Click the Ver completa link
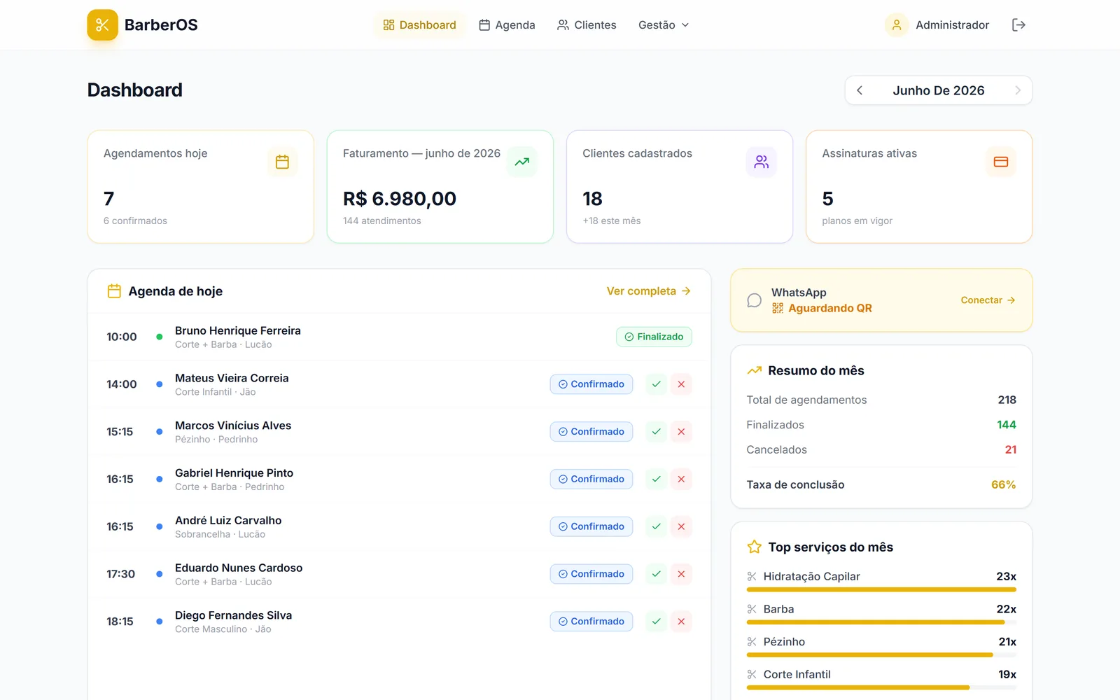1120x700 pixels. tap(649, 291)
